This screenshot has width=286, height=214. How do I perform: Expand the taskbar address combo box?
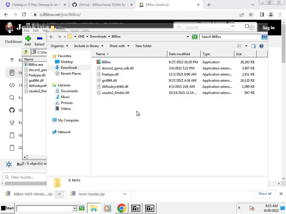point(74,208)
